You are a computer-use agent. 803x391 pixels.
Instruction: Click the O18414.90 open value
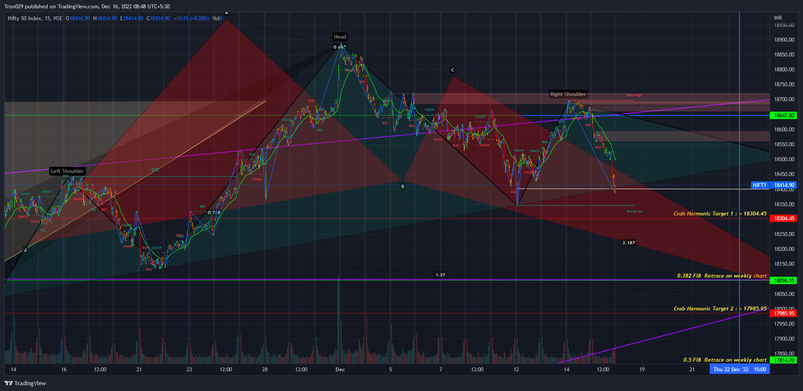[x=78, y=18]
